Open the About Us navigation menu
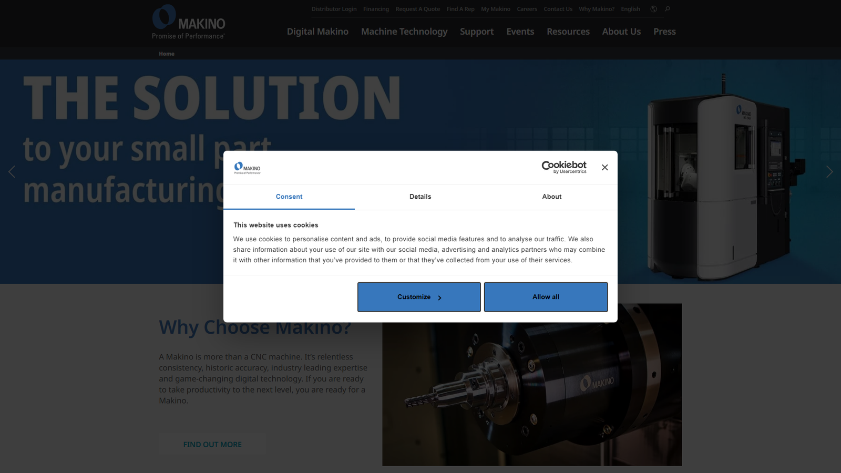 [x=621, y=32]
